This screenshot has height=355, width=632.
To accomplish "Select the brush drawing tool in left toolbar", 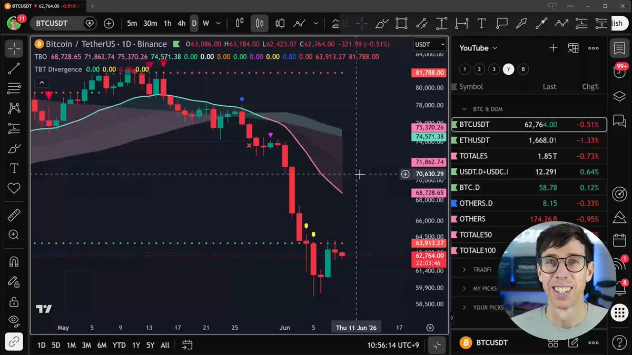I will point(14,148).
